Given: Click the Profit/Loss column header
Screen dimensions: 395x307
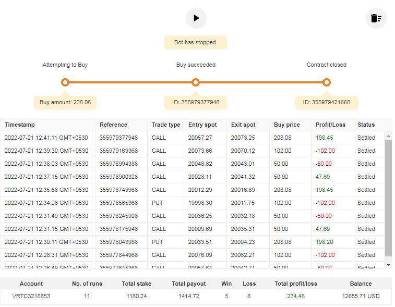Looking at the screenshot, I should coord(330,125).
